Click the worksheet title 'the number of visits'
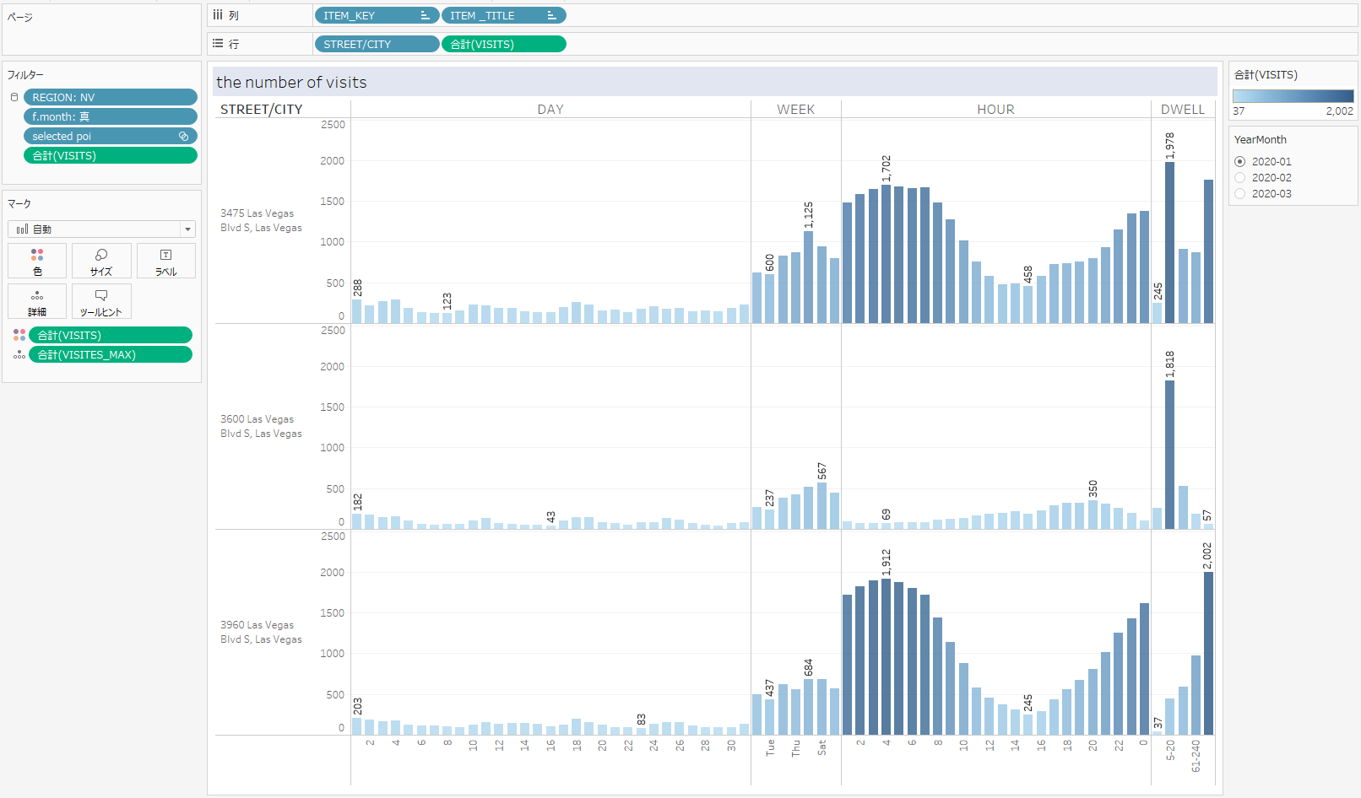 pos(291,82)
